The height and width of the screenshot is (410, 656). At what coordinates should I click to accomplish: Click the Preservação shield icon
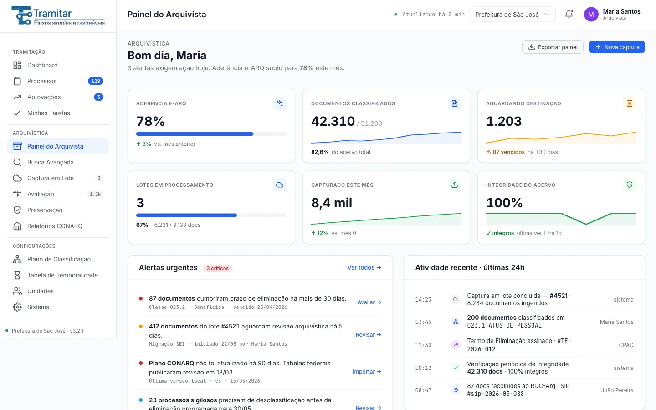pos(17,210)
